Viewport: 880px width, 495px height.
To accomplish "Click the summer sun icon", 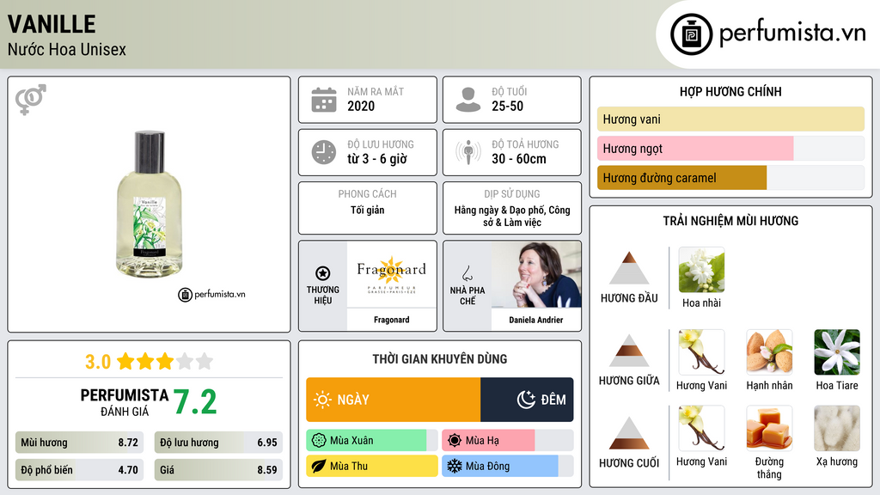I will (455, 441).
